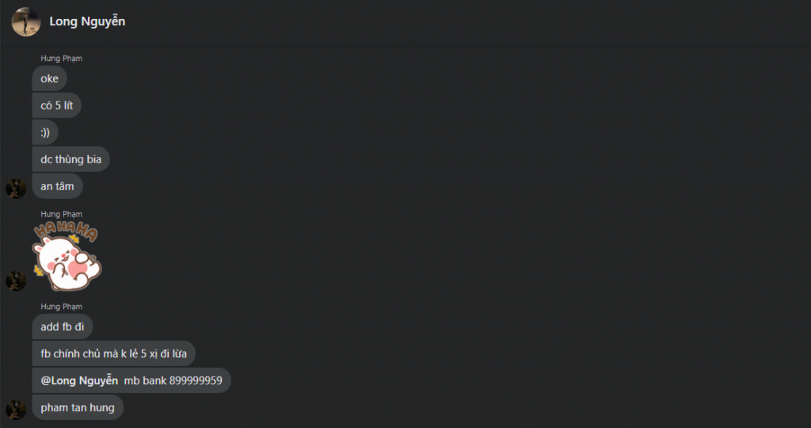Click first 'Hưng Phạm' sender name label
811x428 pixels.
point(61,59)
